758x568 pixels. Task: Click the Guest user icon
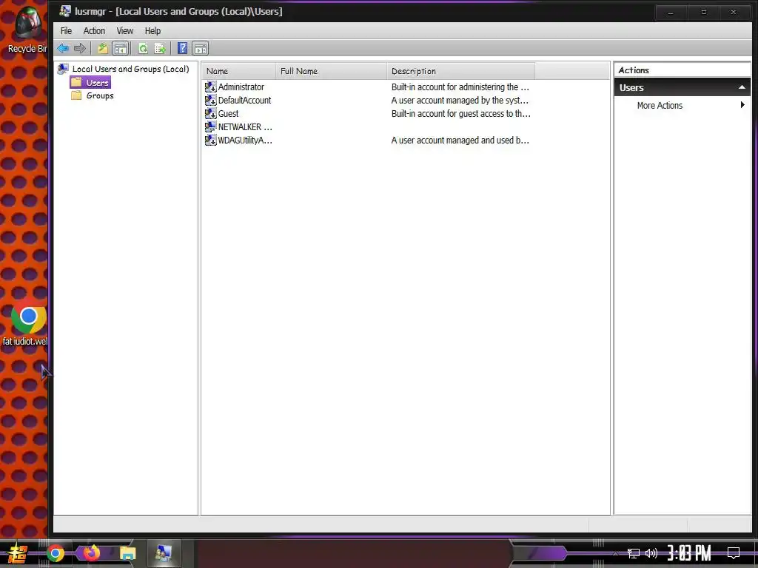click(x=210, y=113)
